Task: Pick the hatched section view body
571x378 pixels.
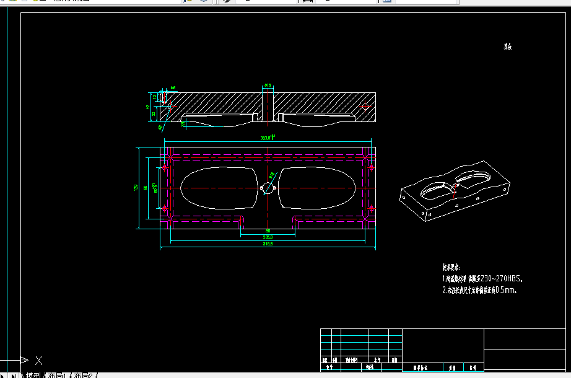Action: 268,107
